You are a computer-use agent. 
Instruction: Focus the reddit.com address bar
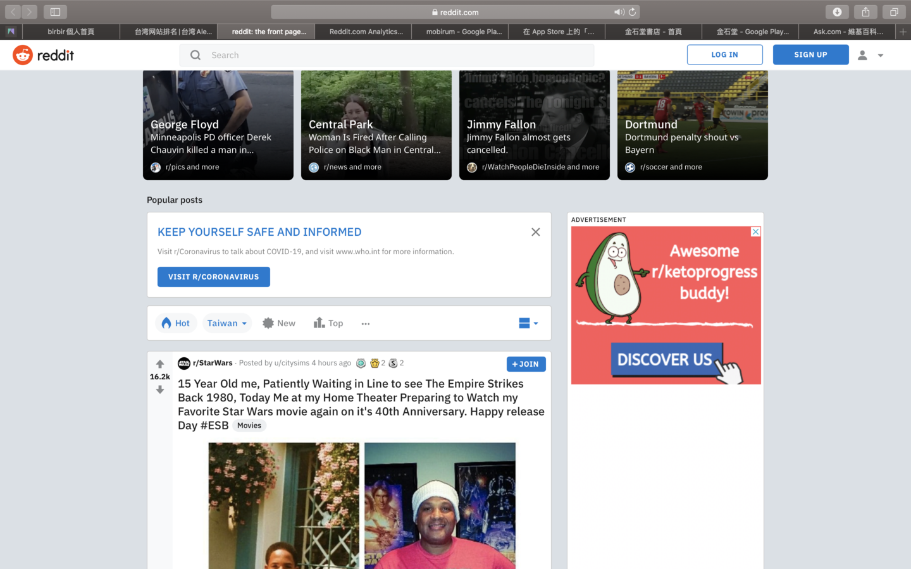pos(455,12)
